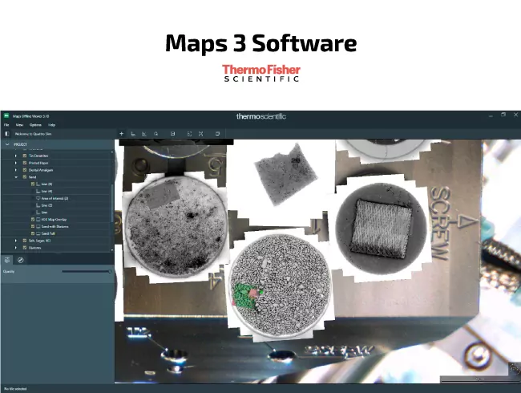Toggle the left sidebar panel icon
521x393 pixels.
tap(6, 134)
